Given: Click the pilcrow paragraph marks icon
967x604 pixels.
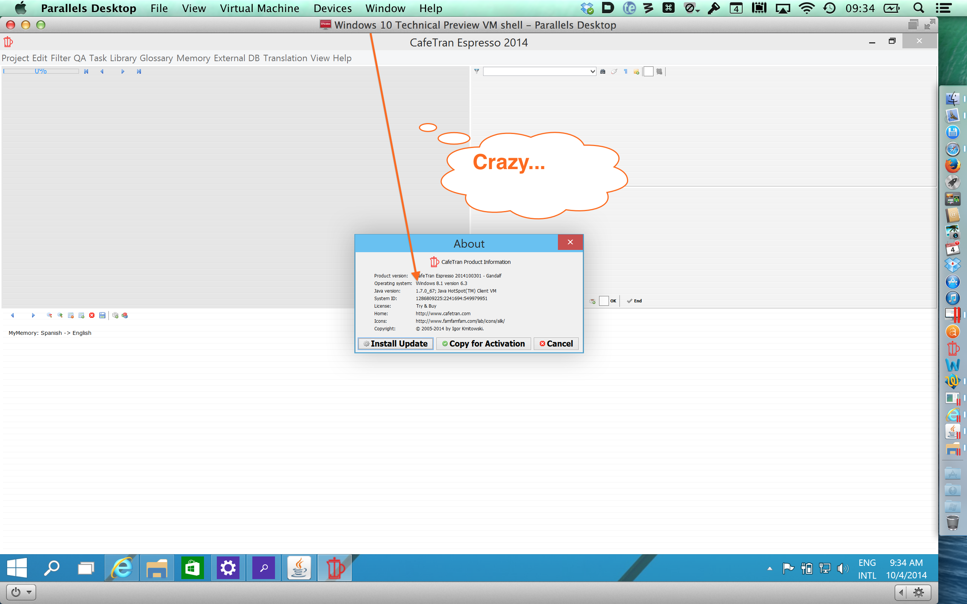Looking at the screenshot, I should point(626,71).
